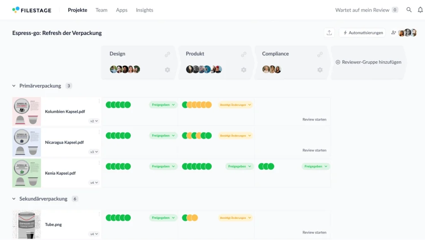The width and height of the screenshot is (425, 240).
Task: Click the Filestage logo
Action: click(x=32, y=10)
